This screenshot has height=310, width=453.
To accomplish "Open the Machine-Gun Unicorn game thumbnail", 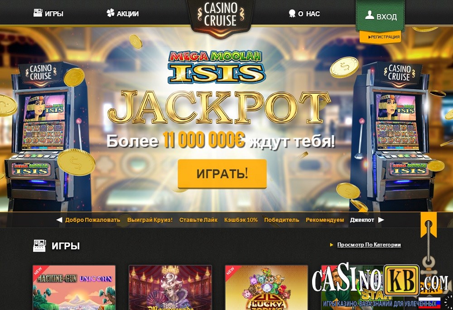I will coord(74,287).
